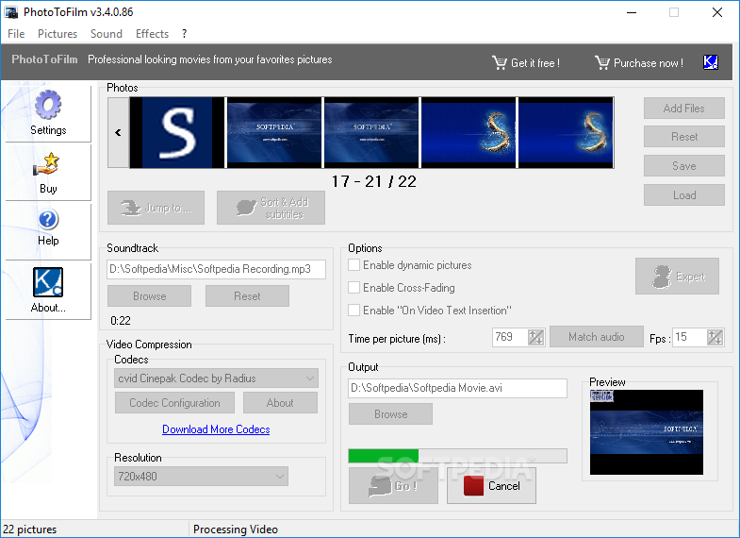Viewport: 740px width, 538px height.
Task: Click the Expert button
Action: 677,277
